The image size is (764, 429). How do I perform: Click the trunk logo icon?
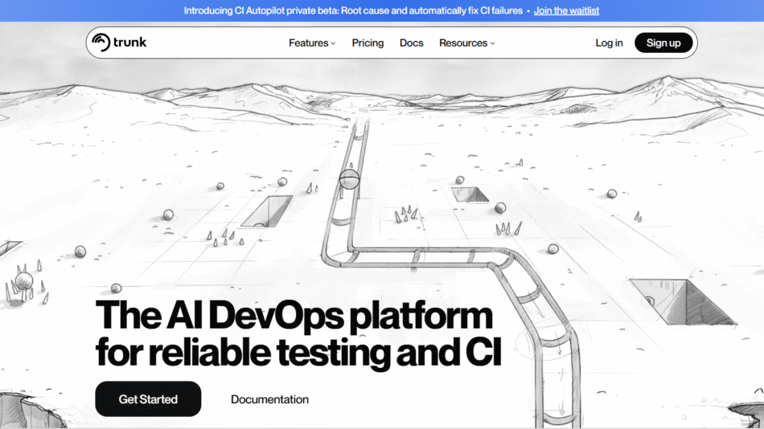pos(101,43)
